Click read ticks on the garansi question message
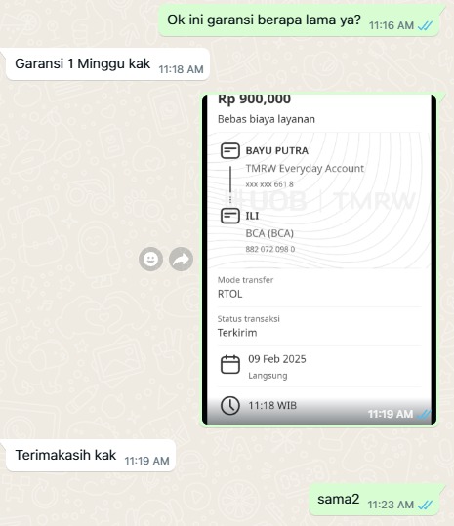454x526 pixels. 425,25
